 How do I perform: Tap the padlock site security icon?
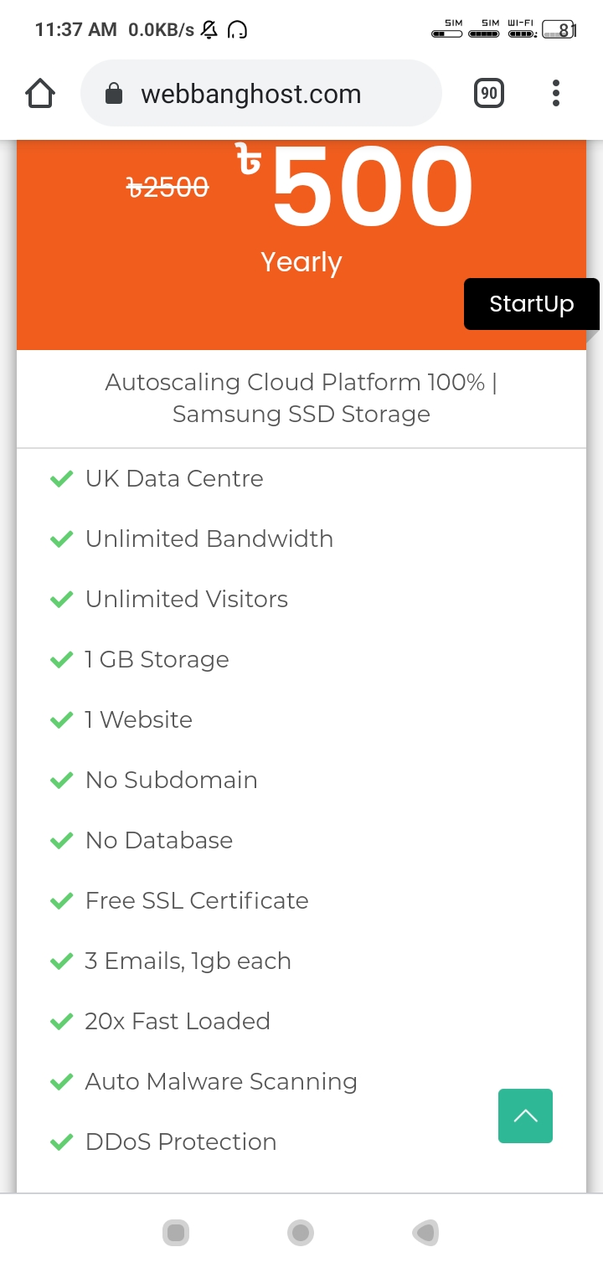pyautogui.click(x=114, y=95)
